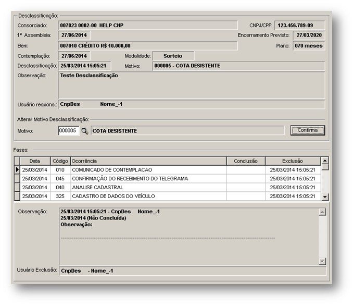Image resolution: width=354 pixels, height=306 pixels.
Task: Click code cell 010
Action: click(60, 170)
